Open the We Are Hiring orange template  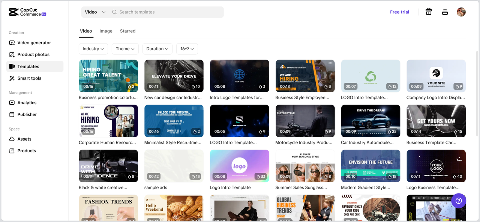(x=305, y=76)
